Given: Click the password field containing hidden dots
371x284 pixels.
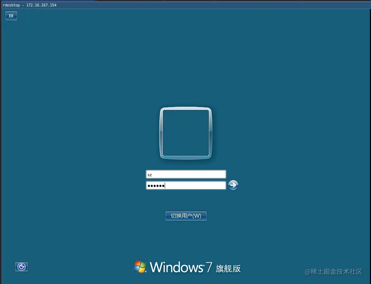Looking at the screenshot, I should pos(186,185).
